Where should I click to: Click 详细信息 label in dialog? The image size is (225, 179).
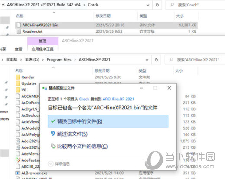[62, 164]
